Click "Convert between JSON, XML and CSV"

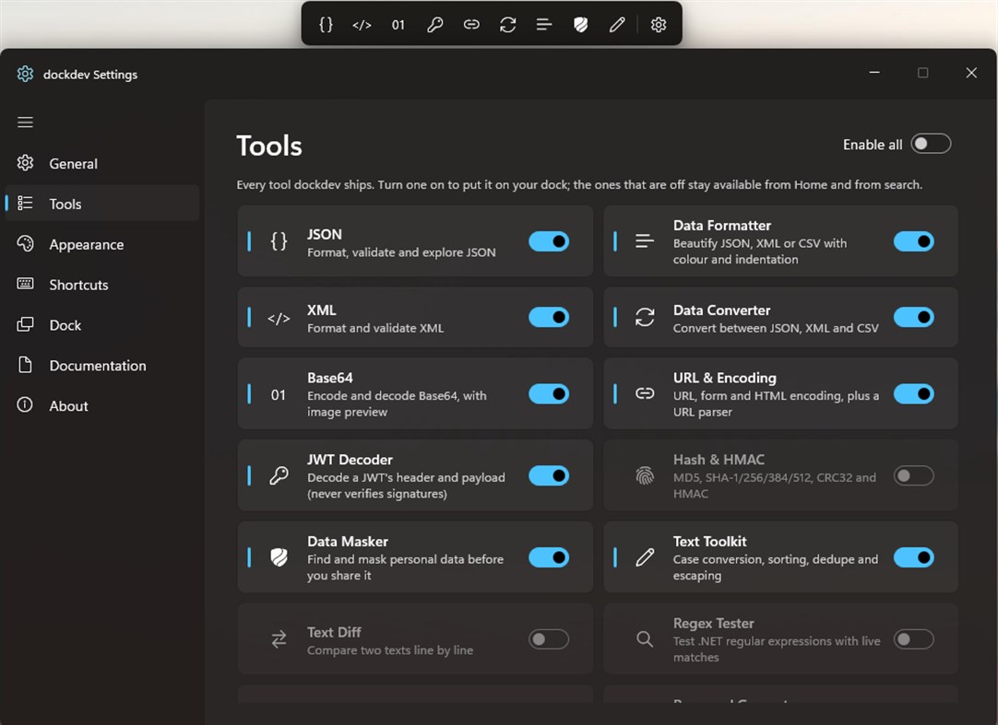tap(775, 328)
